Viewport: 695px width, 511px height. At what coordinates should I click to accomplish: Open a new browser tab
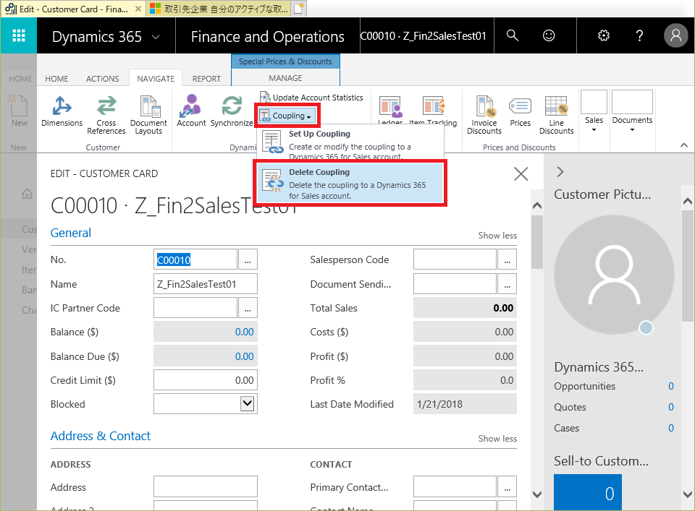299,9
